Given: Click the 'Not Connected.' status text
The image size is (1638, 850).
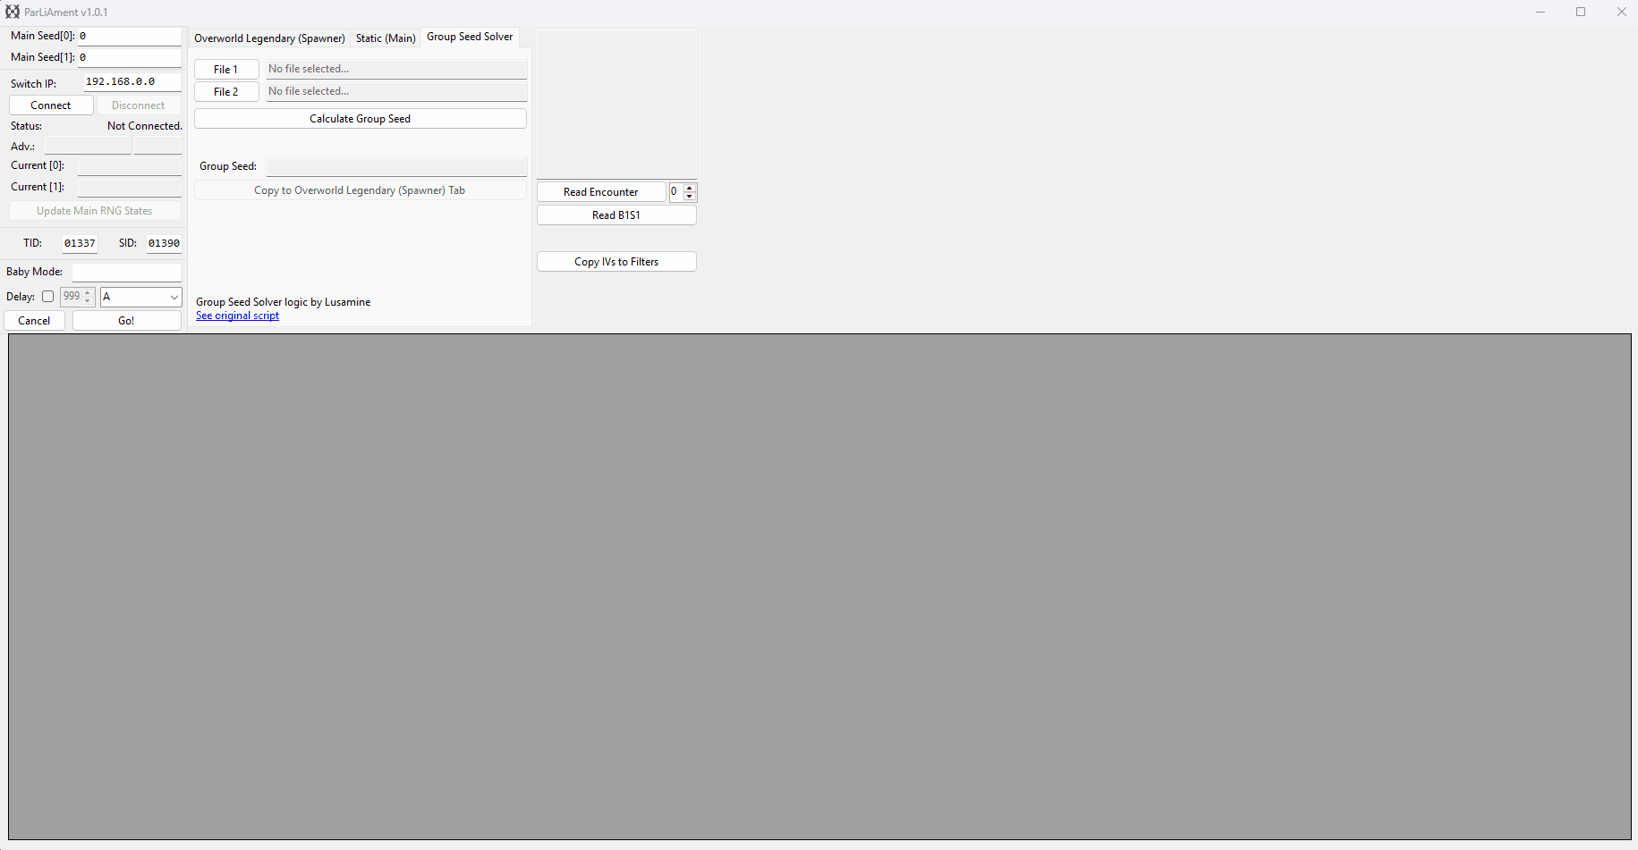Looking at the screenshot, I should click(144, 126).
